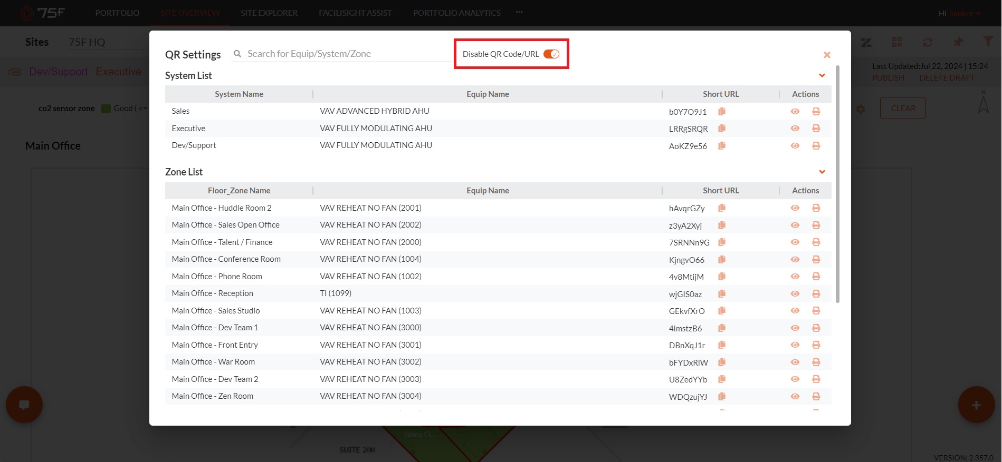Print QR code for Sales system

click(816, 111)
